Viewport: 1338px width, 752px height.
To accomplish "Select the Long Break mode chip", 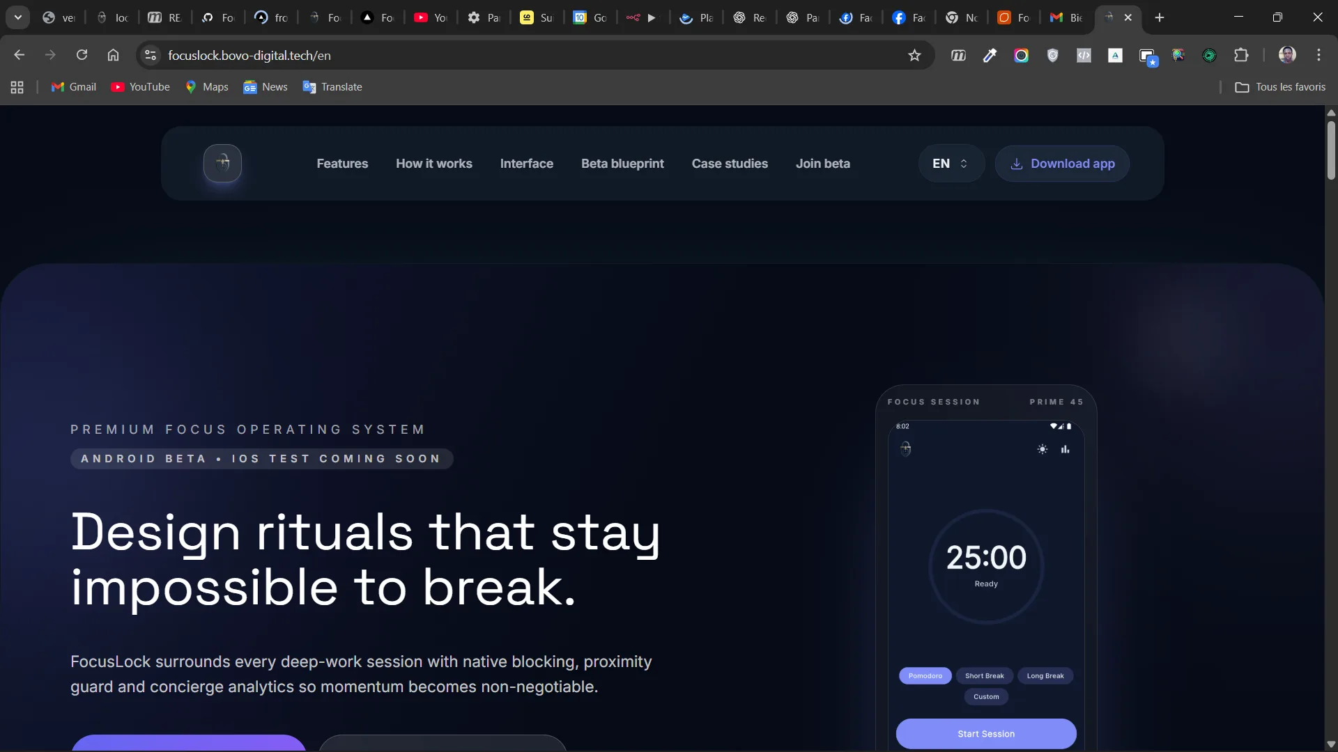I will coord(1045,676).
